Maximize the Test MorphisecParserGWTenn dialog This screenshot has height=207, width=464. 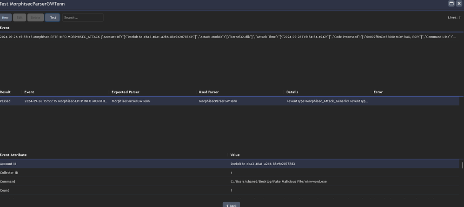point(451,4)
